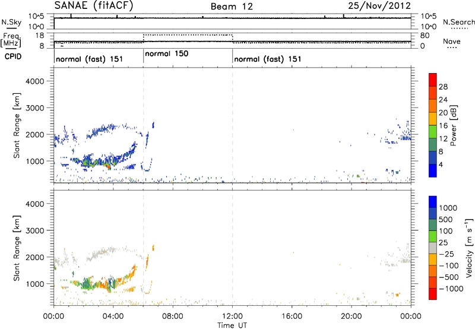Click the '20:00' time axis label
The image size is (475, 329).
tap(351, 317)
